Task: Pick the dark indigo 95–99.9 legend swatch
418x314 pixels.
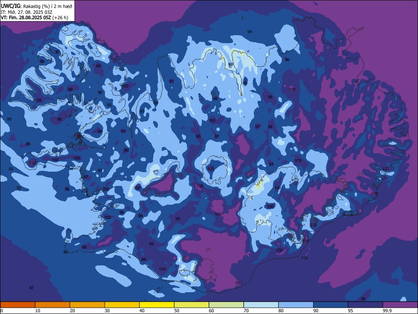Action: (x=365, y=305)
